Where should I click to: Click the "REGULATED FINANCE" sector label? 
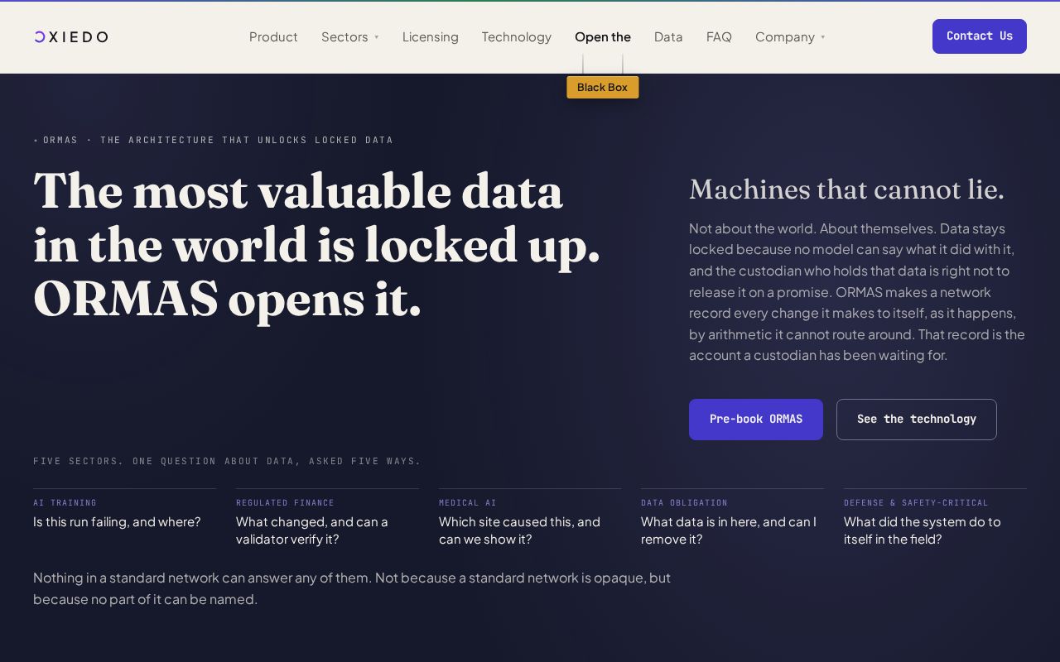point(285,502)
